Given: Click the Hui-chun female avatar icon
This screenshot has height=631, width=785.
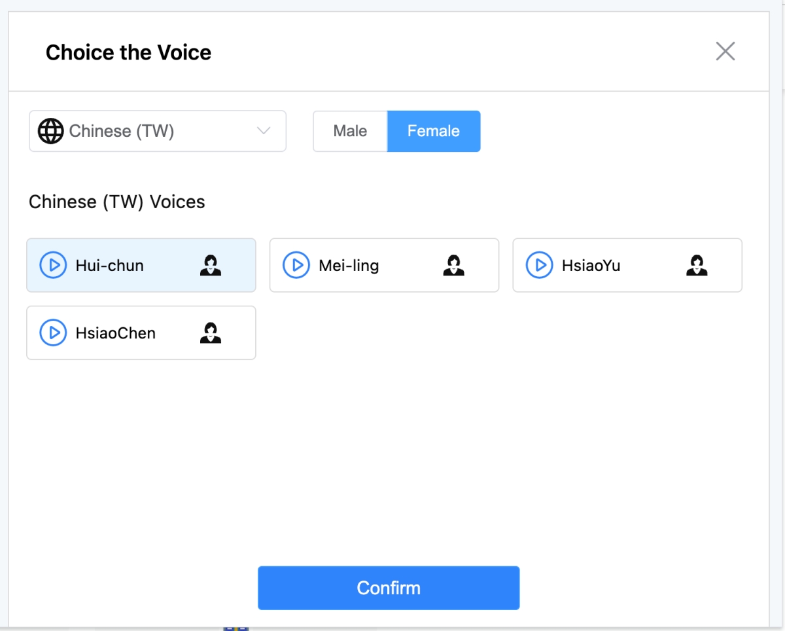Looking at the screenshot, I should click(211, 265).
